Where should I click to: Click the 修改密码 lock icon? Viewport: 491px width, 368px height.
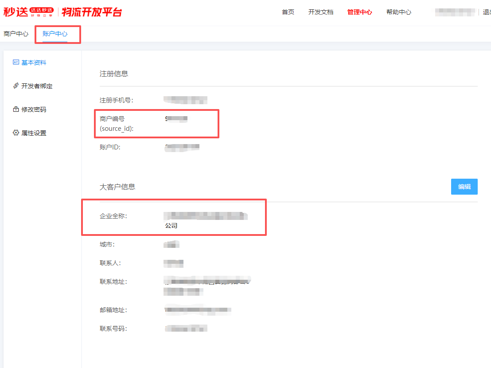16,109
